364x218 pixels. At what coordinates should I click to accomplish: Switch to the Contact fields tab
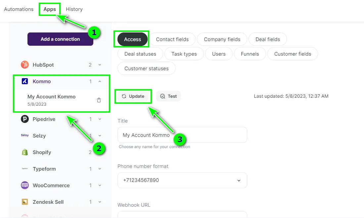coord(173,39)
